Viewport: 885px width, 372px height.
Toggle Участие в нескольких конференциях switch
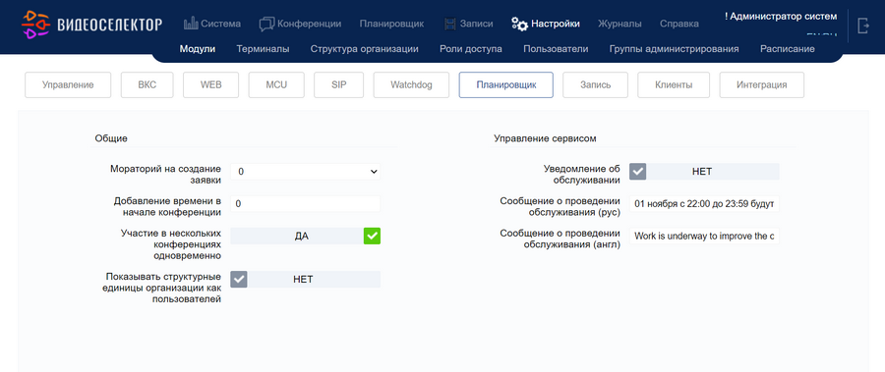pos(306,237)
